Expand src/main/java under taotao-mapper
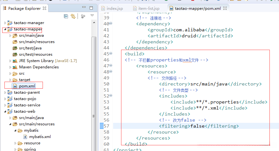This screenshot has width=279, height=151. pyautogui.click(x=10, y=36)
